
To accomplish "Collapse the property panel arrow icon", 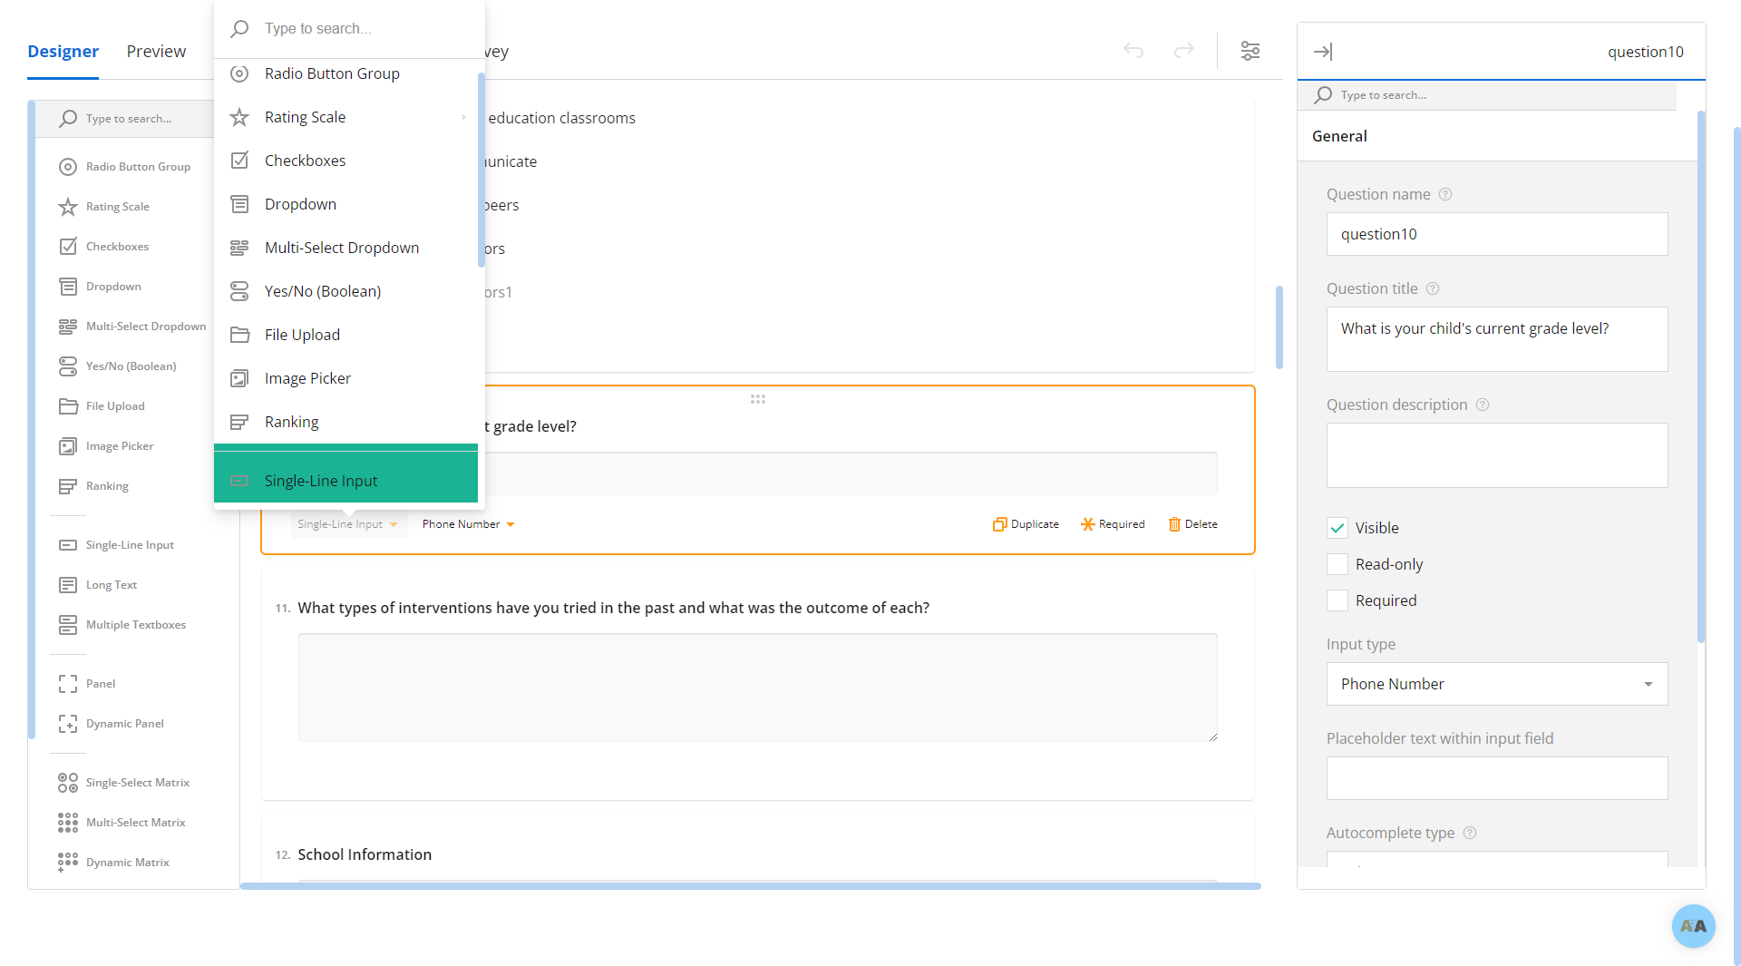I will coord(1323,52).
